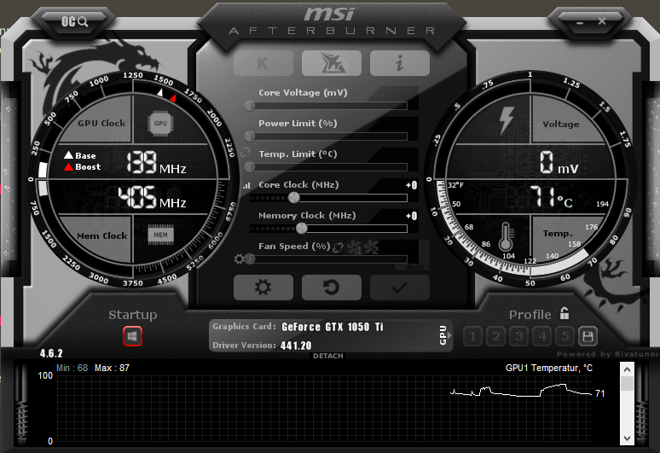The image size is (660, 453).
Task: Open the OC Scanner button
Action: coord(74,21)
